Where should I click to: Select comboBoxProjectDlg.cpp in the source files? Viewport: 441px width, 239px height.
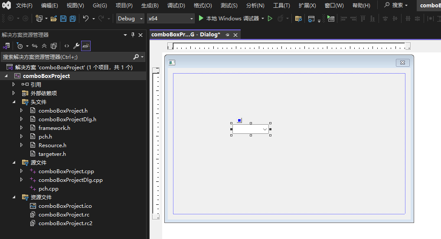point(70,180)
